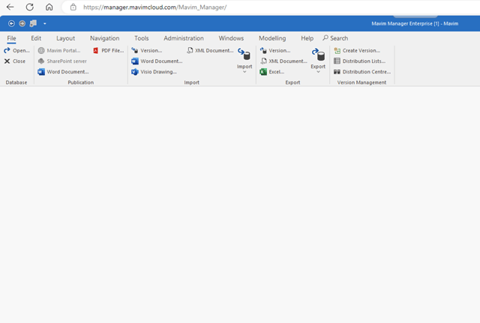Click the Import Version icon

coord(135,50)
